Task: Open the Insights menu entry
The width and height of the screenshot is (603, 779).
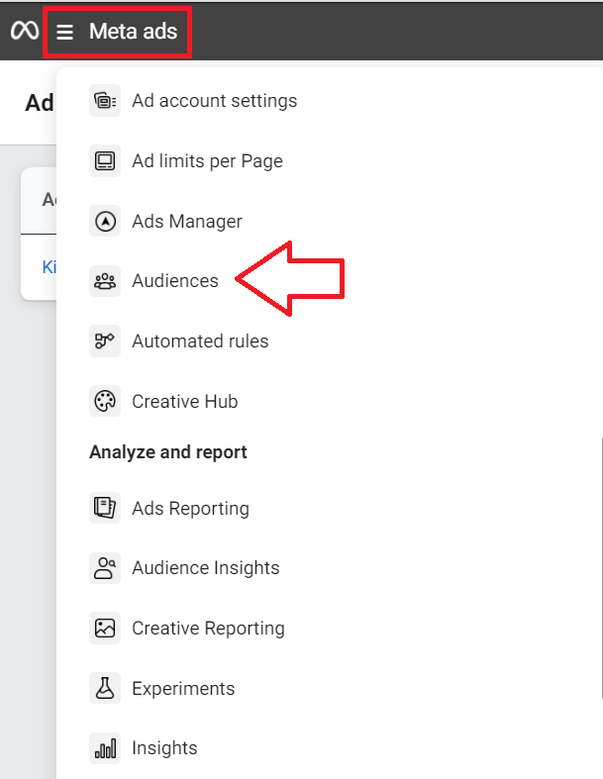Action: (x=164, y=747)
